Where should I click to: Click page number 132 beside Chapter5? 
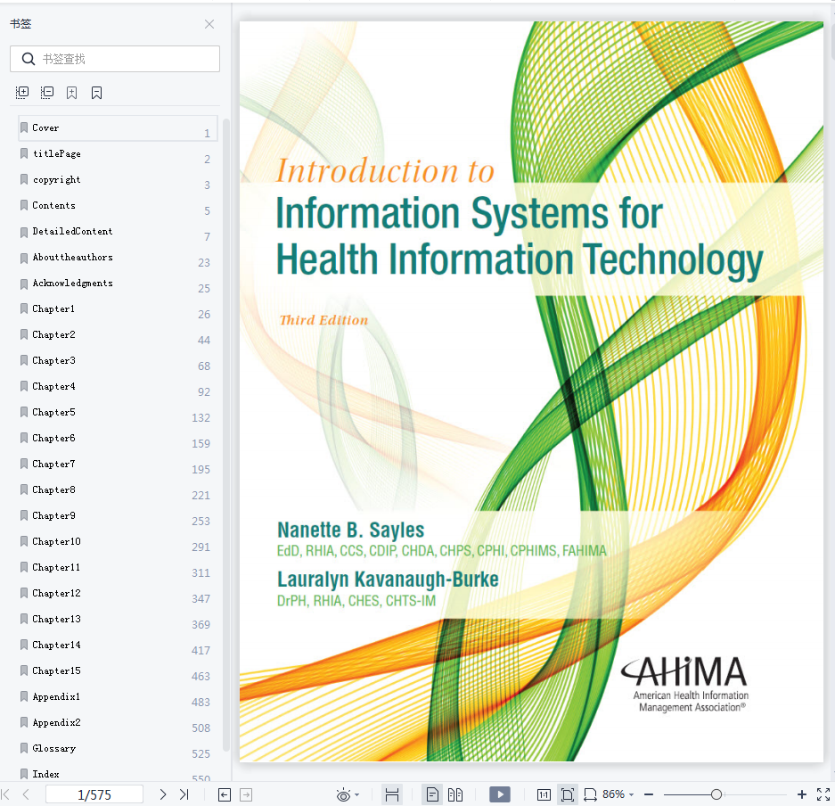201,417
